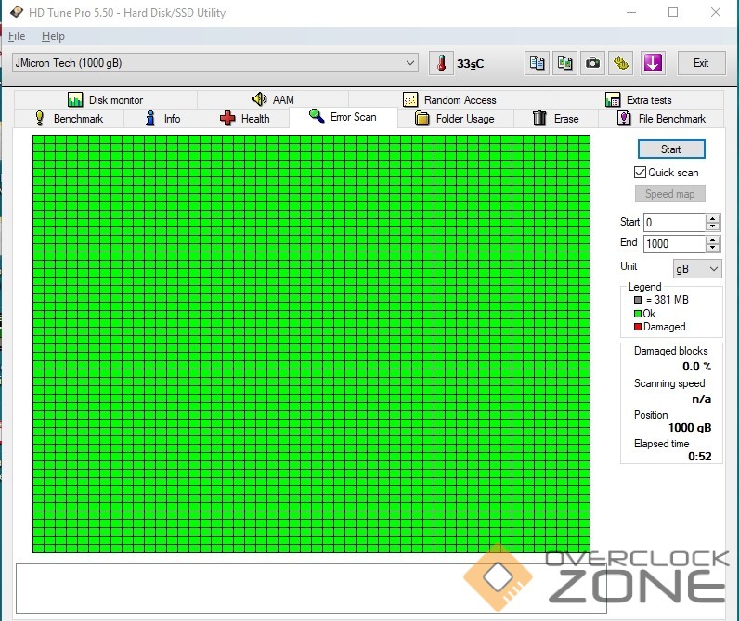Click into the Start value field

pos(674,223)
